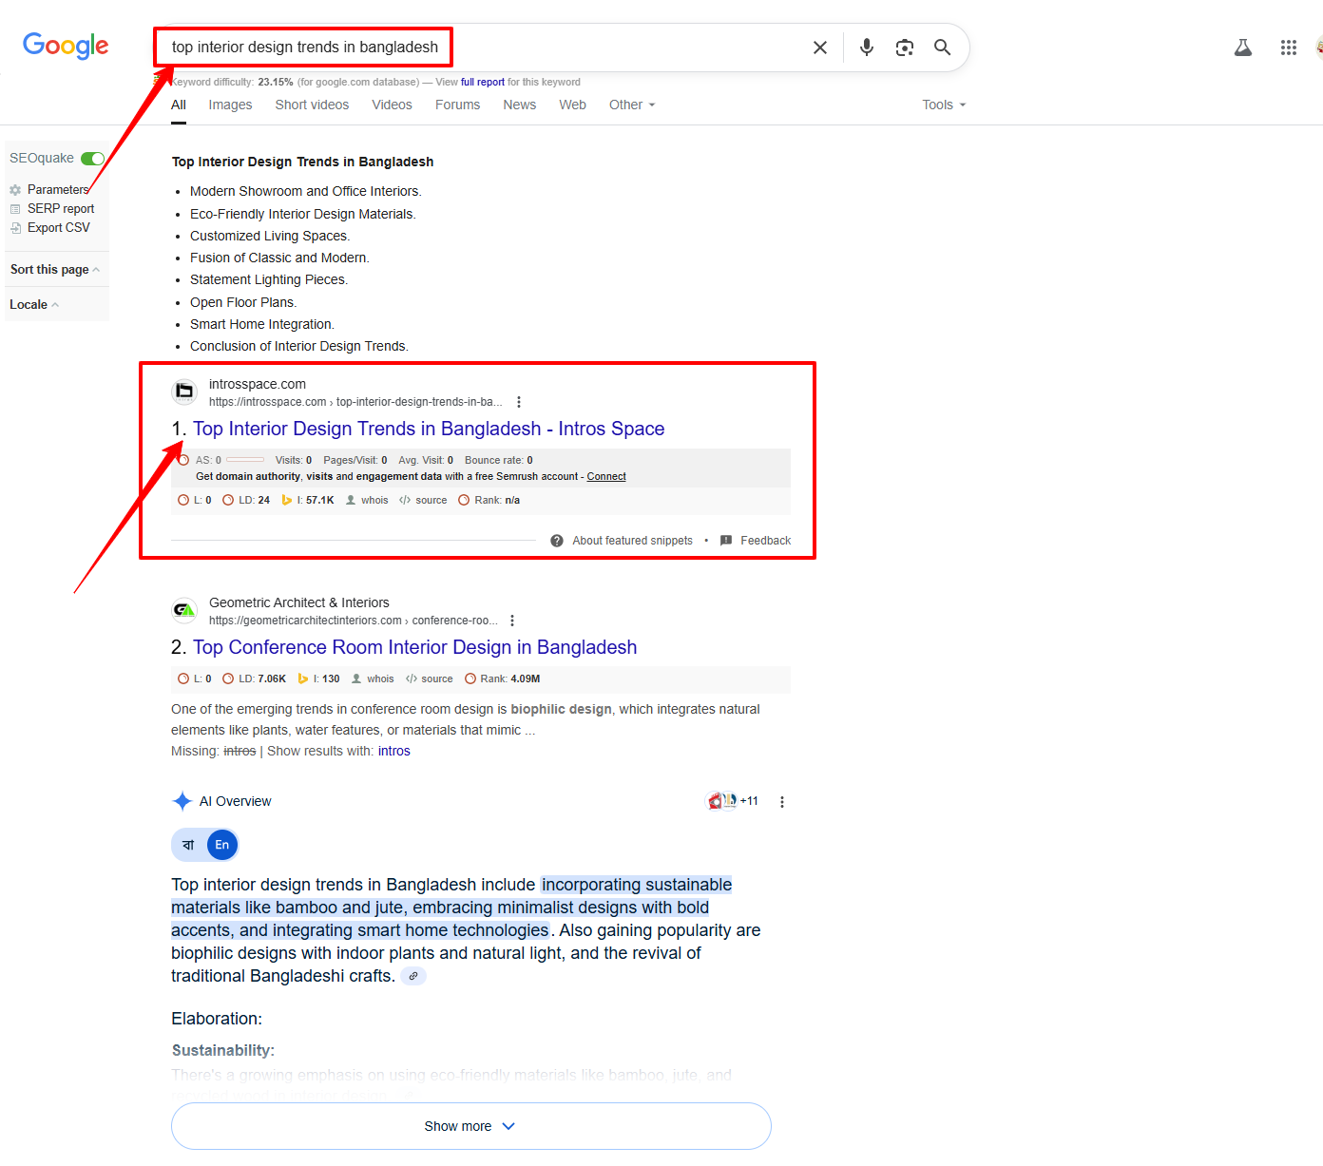Click L: 0 links value for introsspace

tap(195, 501)
